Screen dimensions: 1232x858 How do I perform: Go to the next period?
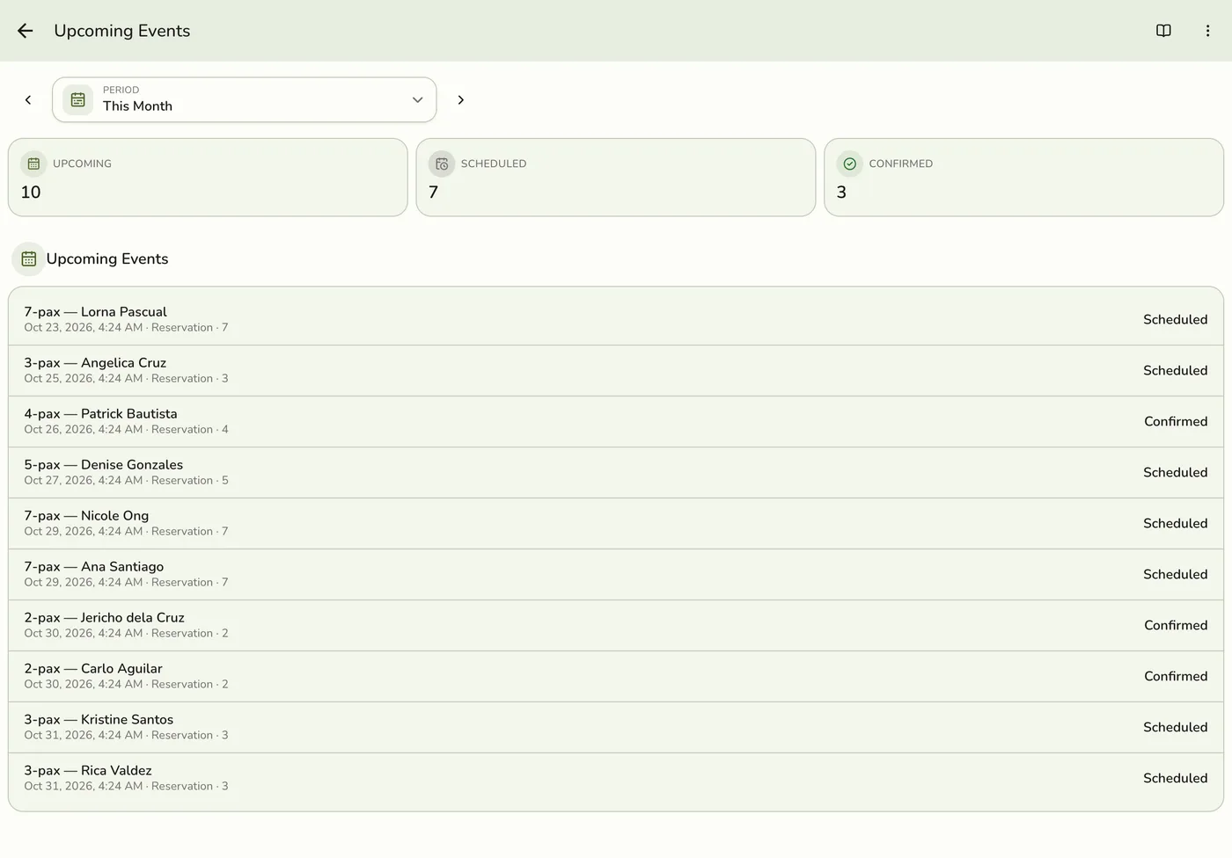(460, 100)
